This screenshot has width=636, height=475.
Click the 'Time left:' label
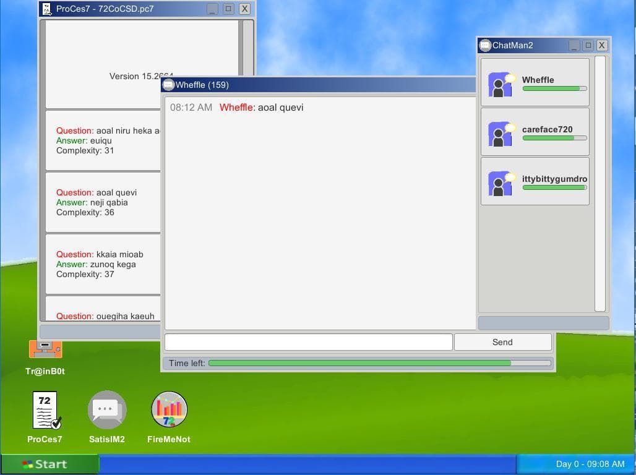coord(187,363)
